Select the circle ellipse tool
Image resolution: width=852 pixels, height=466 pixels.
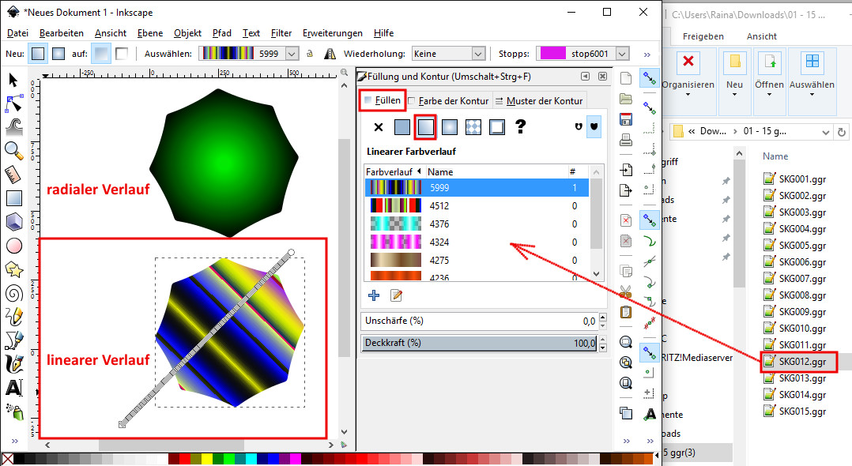(13, 246)
